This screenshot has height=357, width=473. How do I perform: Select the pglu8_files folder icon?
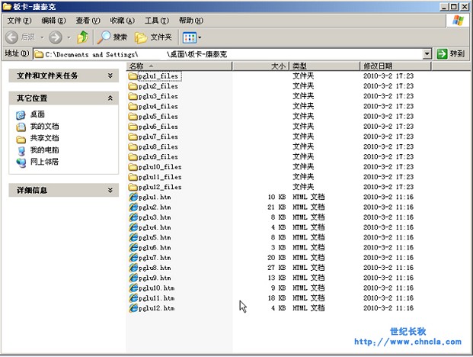click(133, 146)
